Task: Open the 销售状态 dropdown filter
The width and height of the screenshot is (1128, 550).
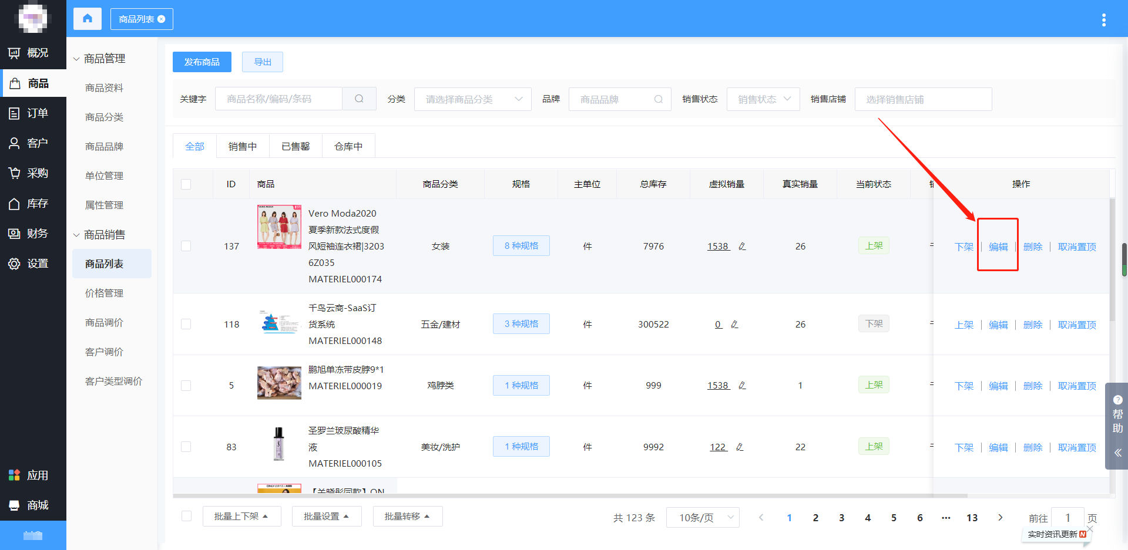Action: point(763,99)
